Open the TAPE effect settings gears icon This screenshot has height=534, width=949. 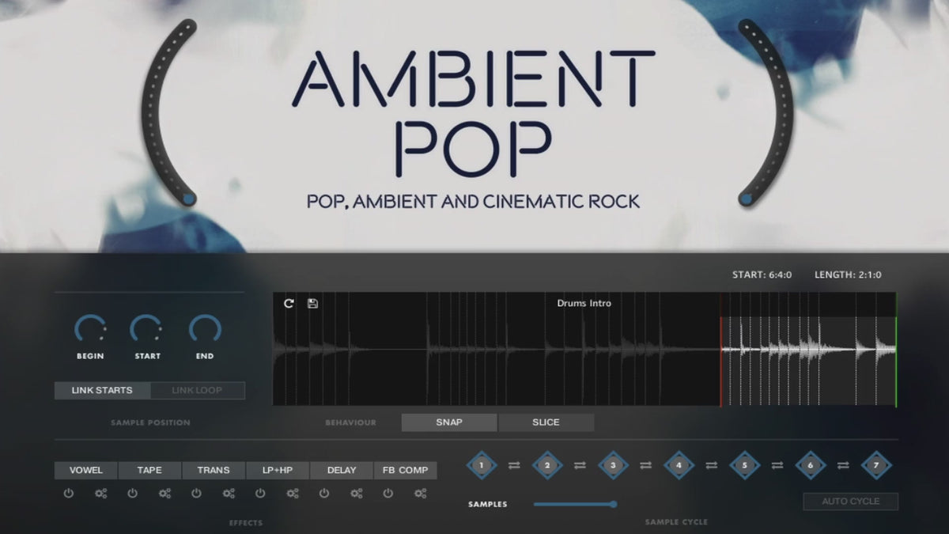(164, 494)
